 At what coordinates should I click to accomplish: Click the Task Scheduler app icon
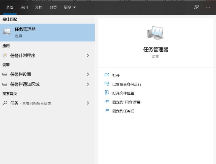[5, 55]
